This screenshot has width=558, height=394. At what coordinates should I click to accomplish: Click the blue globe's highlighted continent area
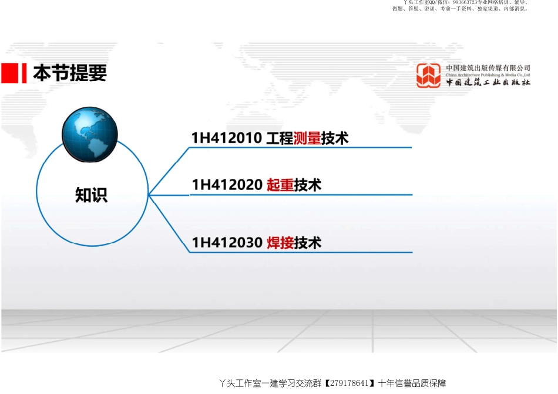[x=85, y=126]
